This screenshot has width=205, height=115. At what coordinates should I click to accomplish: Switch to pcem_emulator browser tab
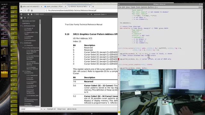coord(55,6)
